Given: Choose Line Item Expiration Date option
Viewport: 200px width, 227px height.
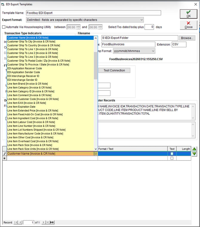Looking at the screenshot, I should point(50,107).
